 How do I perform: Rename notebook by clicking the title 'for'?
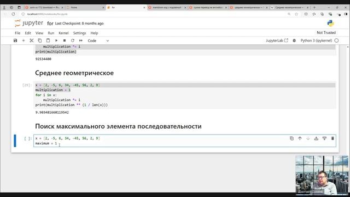[x=50, y=23]
